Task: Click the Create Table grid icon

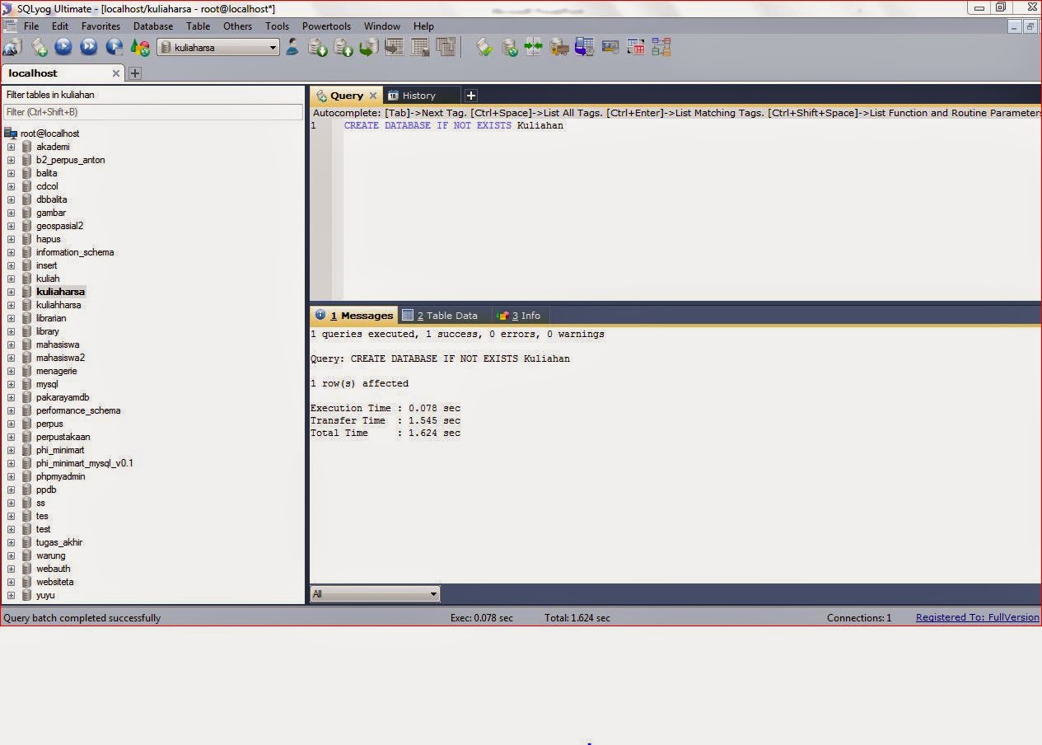Action: click(395, 48)
